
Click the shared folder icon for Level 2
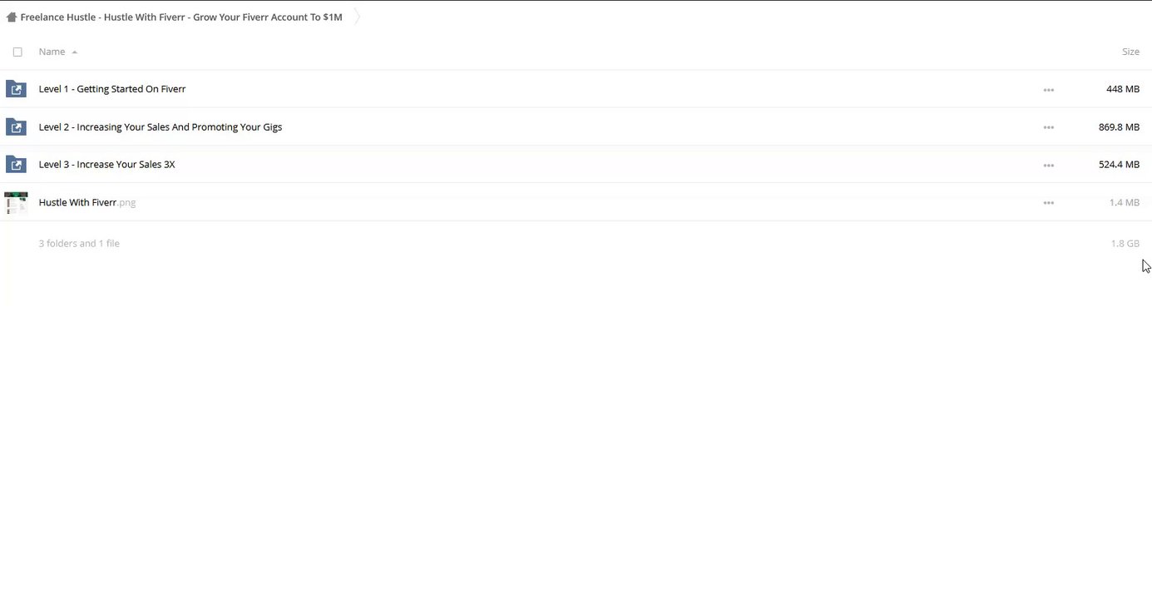pyautogui.click(x=16, y=127)
